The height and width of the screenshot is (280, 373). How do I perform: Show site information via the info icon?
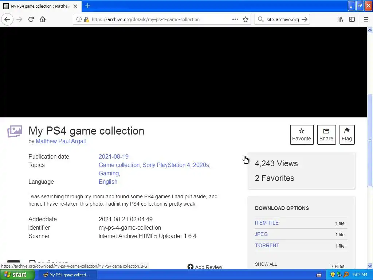coord(79,20)
